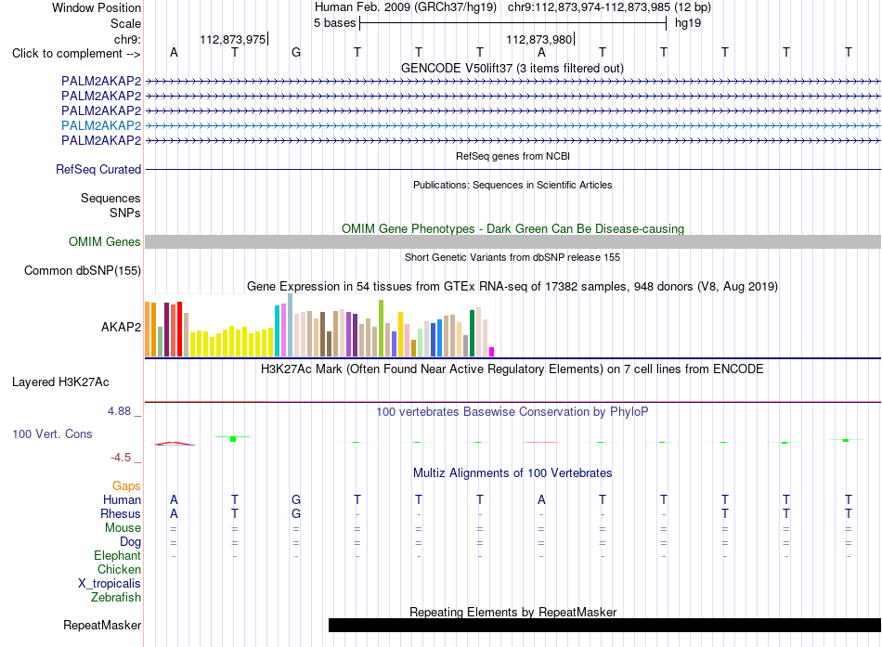
Task: Select the Chicken species label
Action: tap(119, 569)
